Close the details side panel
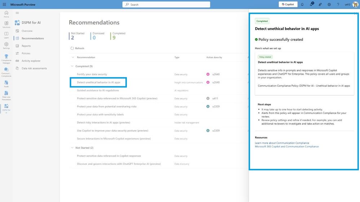360x202 pixels. pos(355,14)
